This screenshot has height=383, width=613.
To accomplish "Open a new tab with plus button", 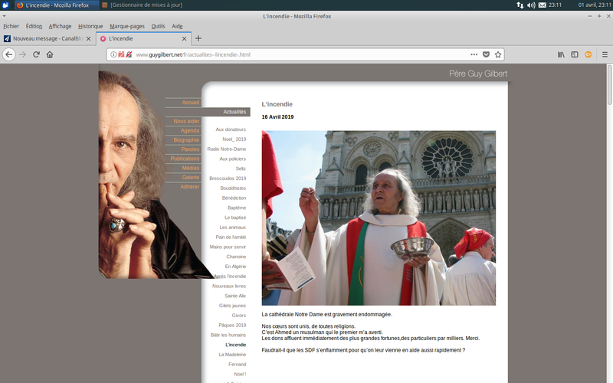I will point(198,38).
